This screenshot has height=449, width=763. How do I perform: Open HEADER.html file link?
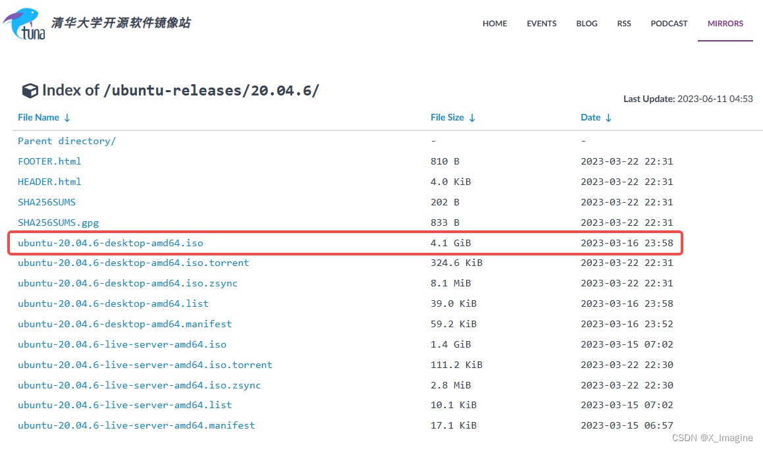pos(49,182)
